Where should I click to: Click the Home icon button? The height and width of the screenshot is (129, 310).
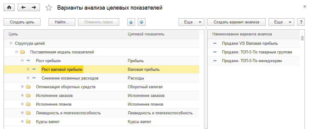(9, 8)
